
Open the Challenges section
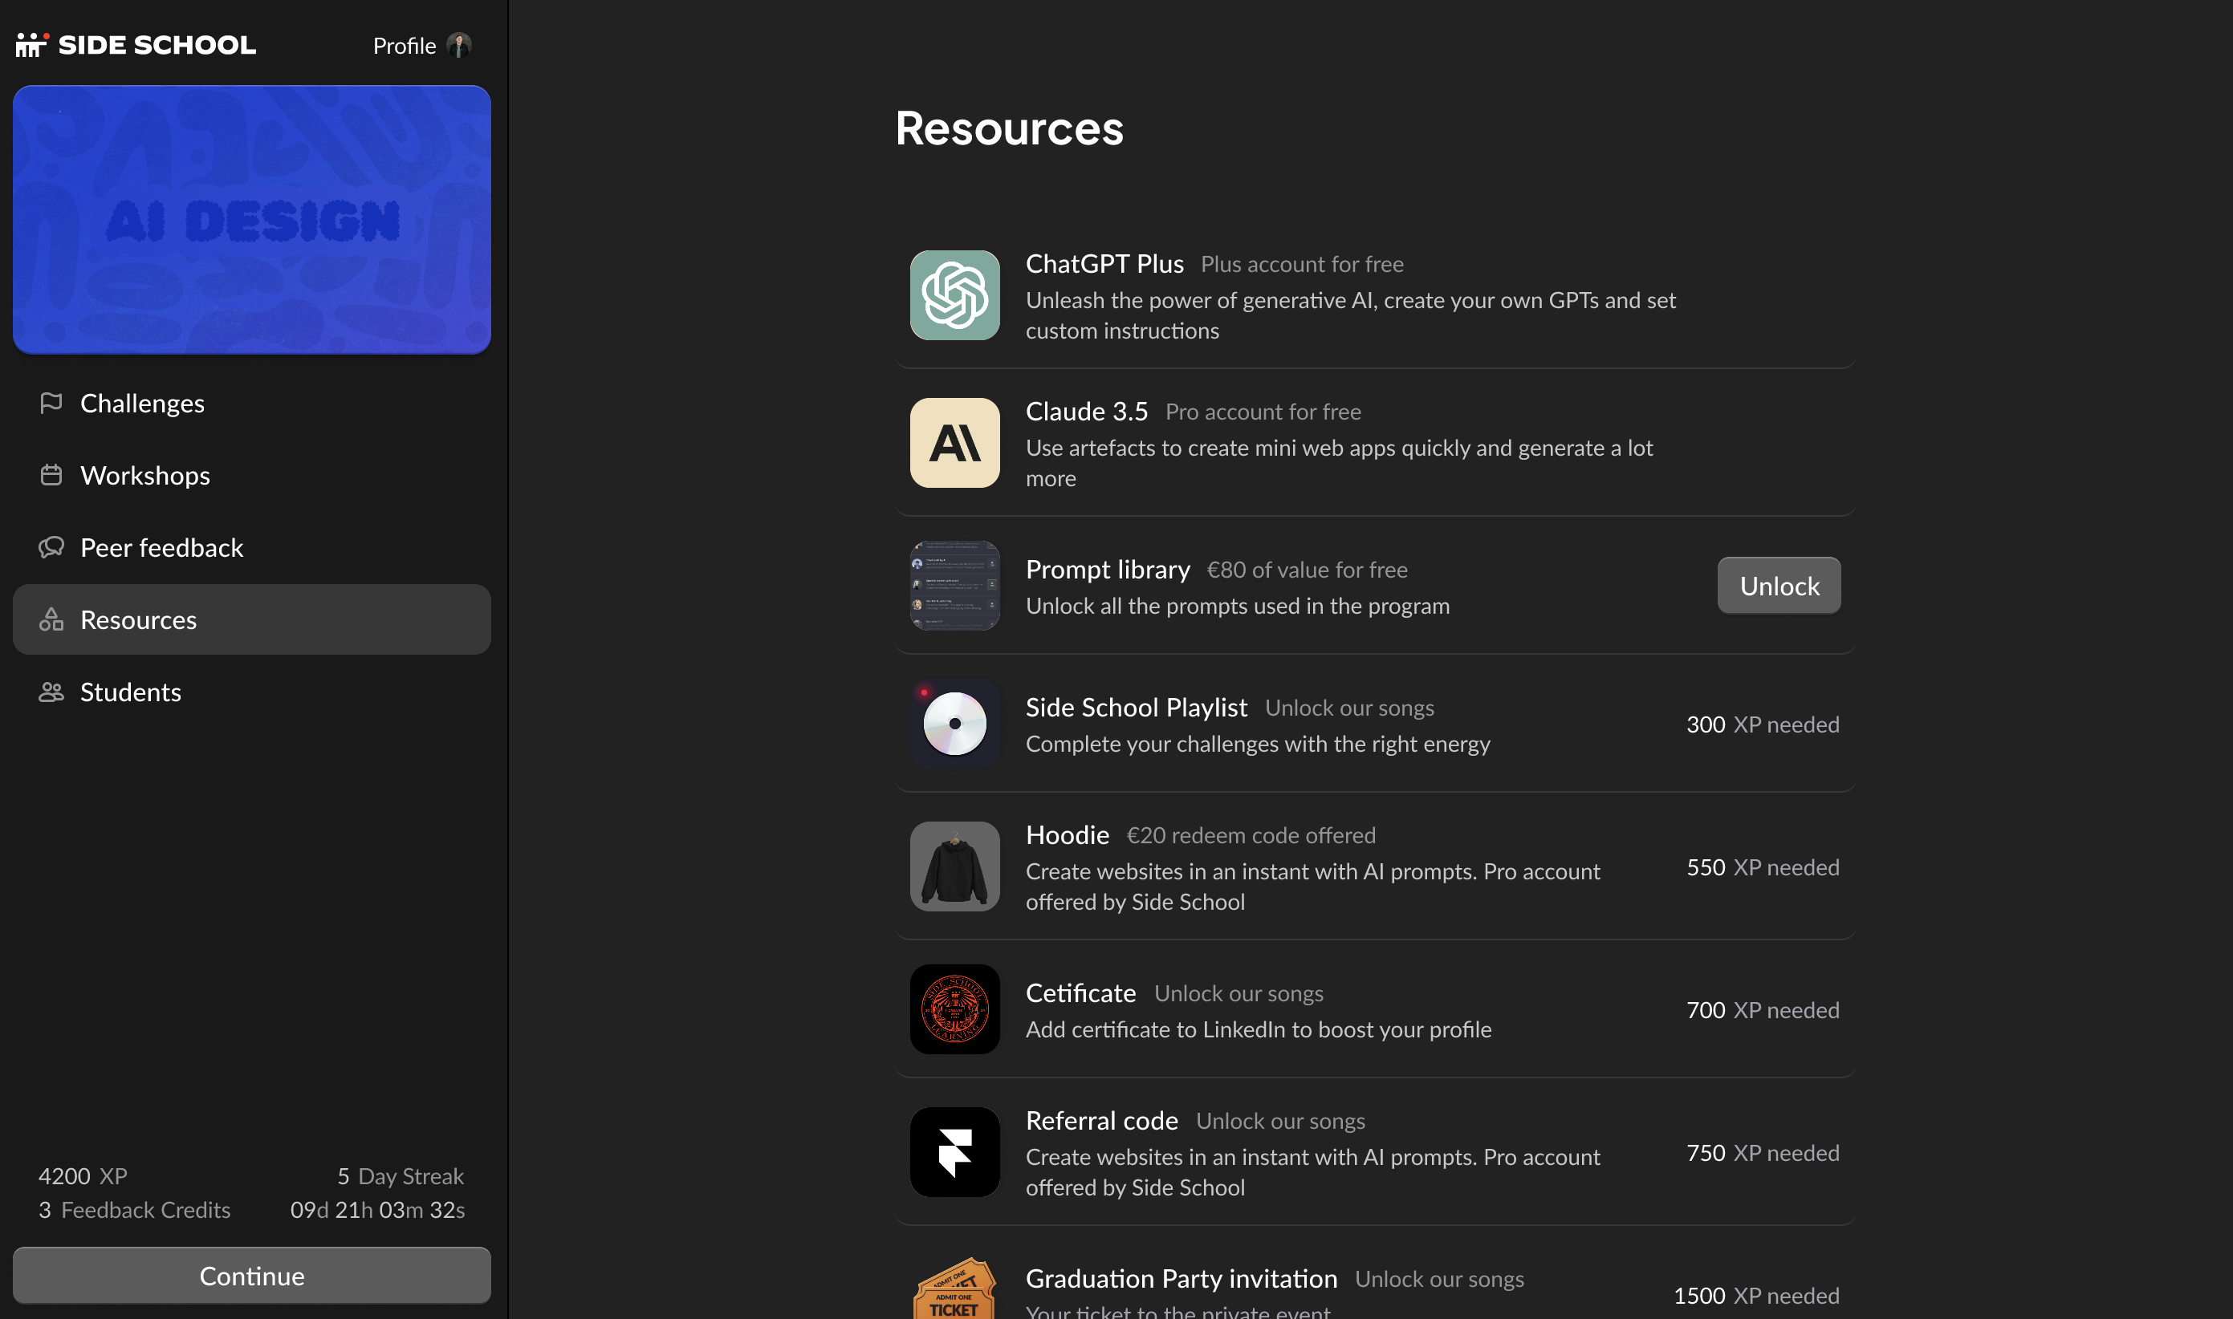(x=142, y=404)
